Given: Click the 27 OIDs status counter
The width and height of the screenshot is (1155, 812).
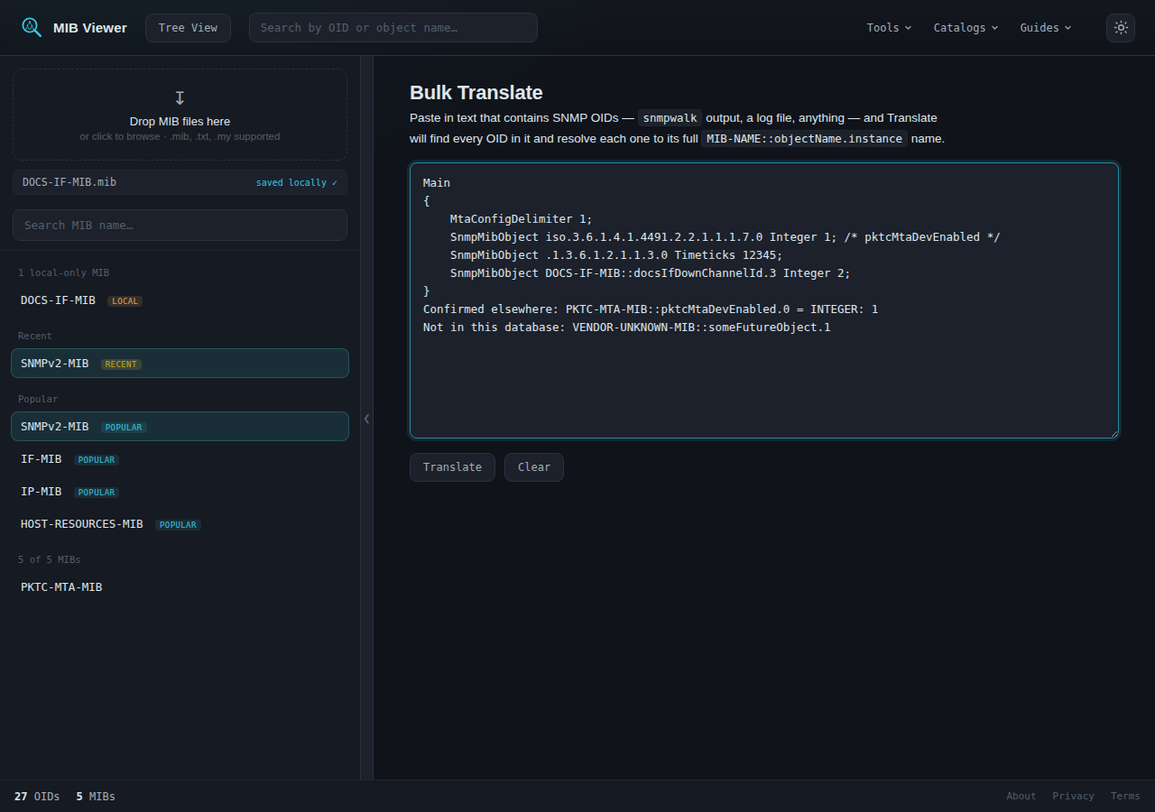Looking at the screenshot, I should 37,797.
